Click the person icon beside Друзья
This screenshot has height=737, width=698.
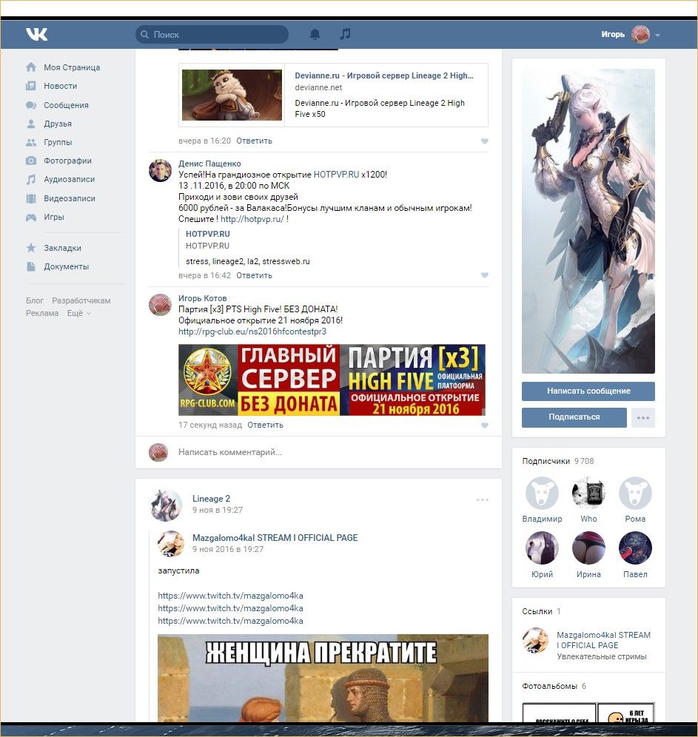click(31, 124)
